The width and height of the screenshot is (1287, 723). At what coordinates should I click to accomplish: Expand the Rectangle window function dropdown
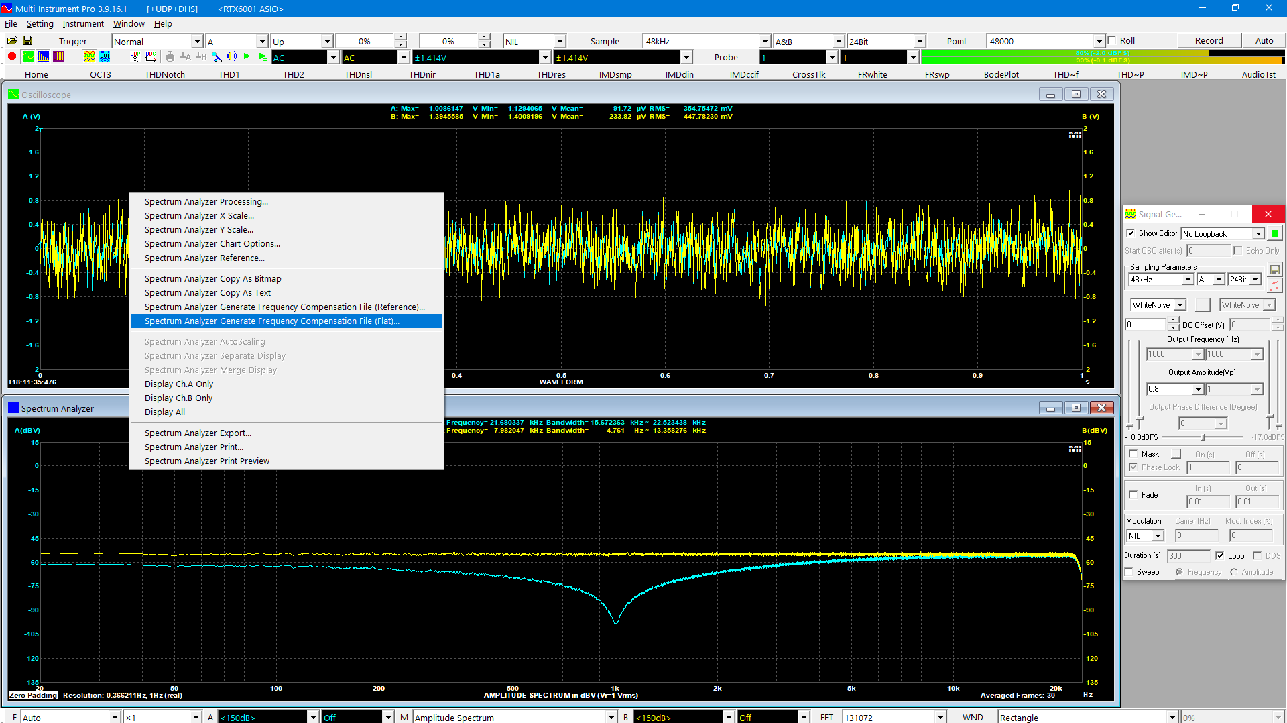click(x=1172, y=717)
